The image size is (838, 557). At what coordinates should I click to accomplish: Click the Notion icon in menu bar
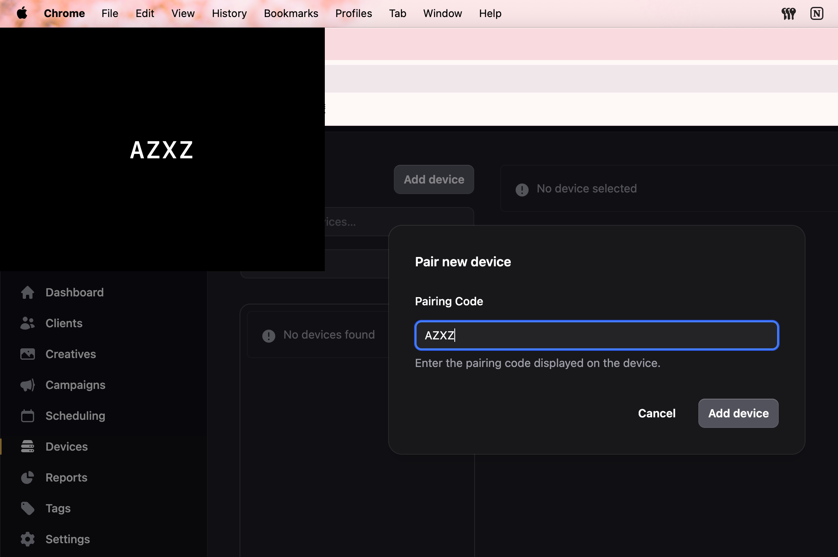pos(816,13)
